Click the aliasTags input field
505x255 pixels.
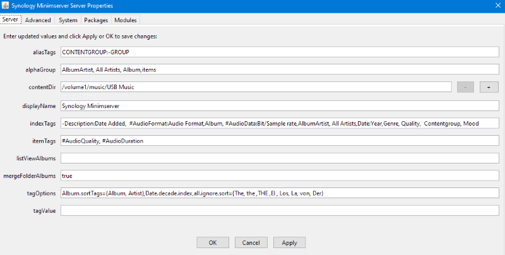click(280, 52)
